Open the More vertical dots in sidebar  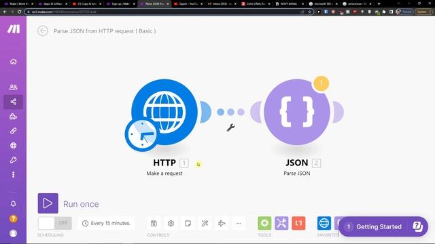(14, 175)
